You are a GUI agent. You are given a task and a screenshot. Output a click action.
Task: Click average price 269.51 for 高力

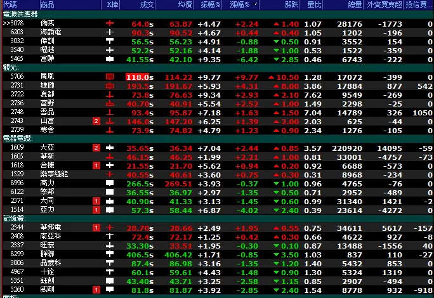click(178, 184)
